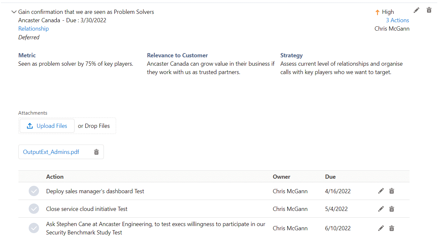Delete the Problem Solvers objective via trash icon
Screen dimensions: 446x237
tap(429, 10)
